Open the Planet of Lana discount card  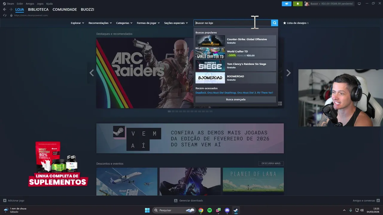253,182
